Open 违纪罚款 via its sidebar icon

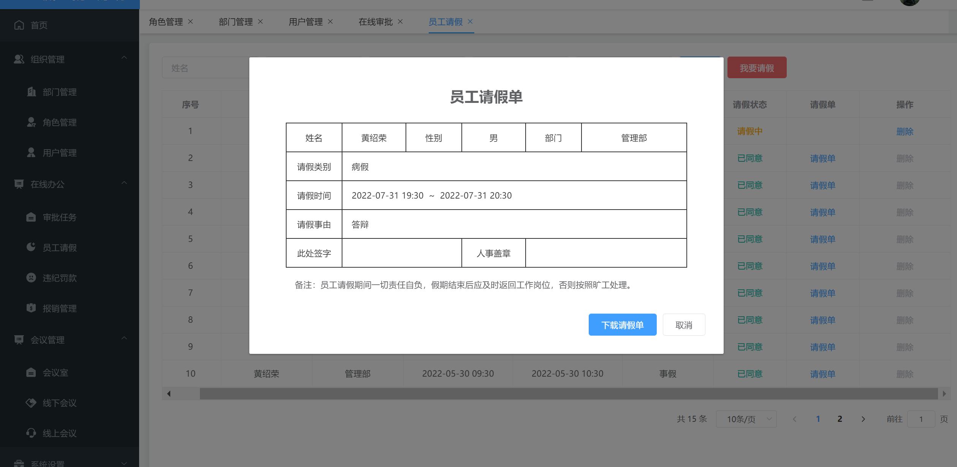(32, 278)
